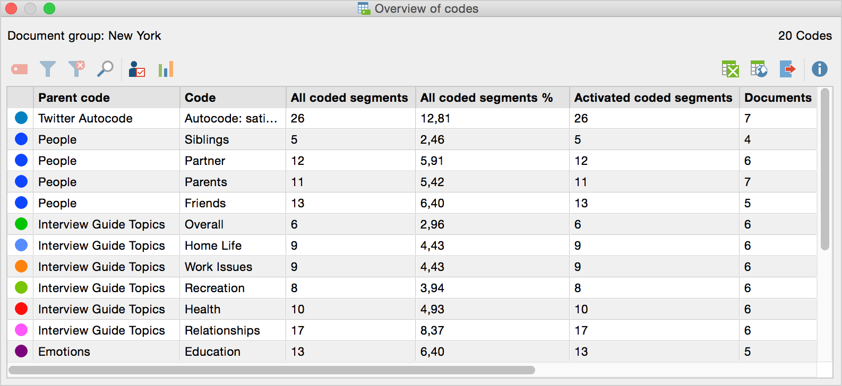Click the vertical scrollbar thumb
Viewport: 842px width, 386px height.
(x=824, y=170)
